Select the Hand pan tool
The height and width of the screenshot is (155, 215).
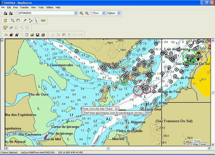point(18,20)
